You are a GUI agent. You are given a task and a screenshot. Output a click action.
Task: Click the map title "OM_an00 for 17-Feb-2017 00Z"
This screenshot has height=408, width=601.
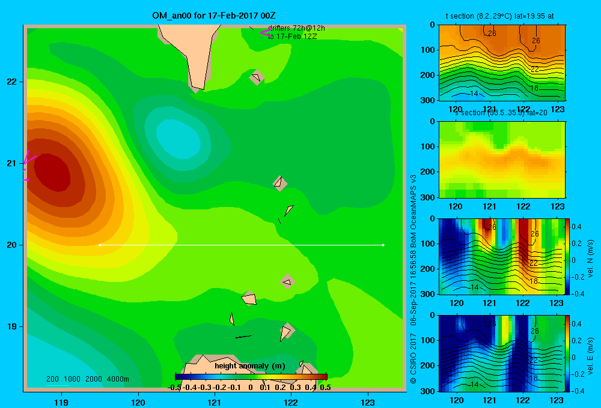pyautogui.click(x=213, y=16)
